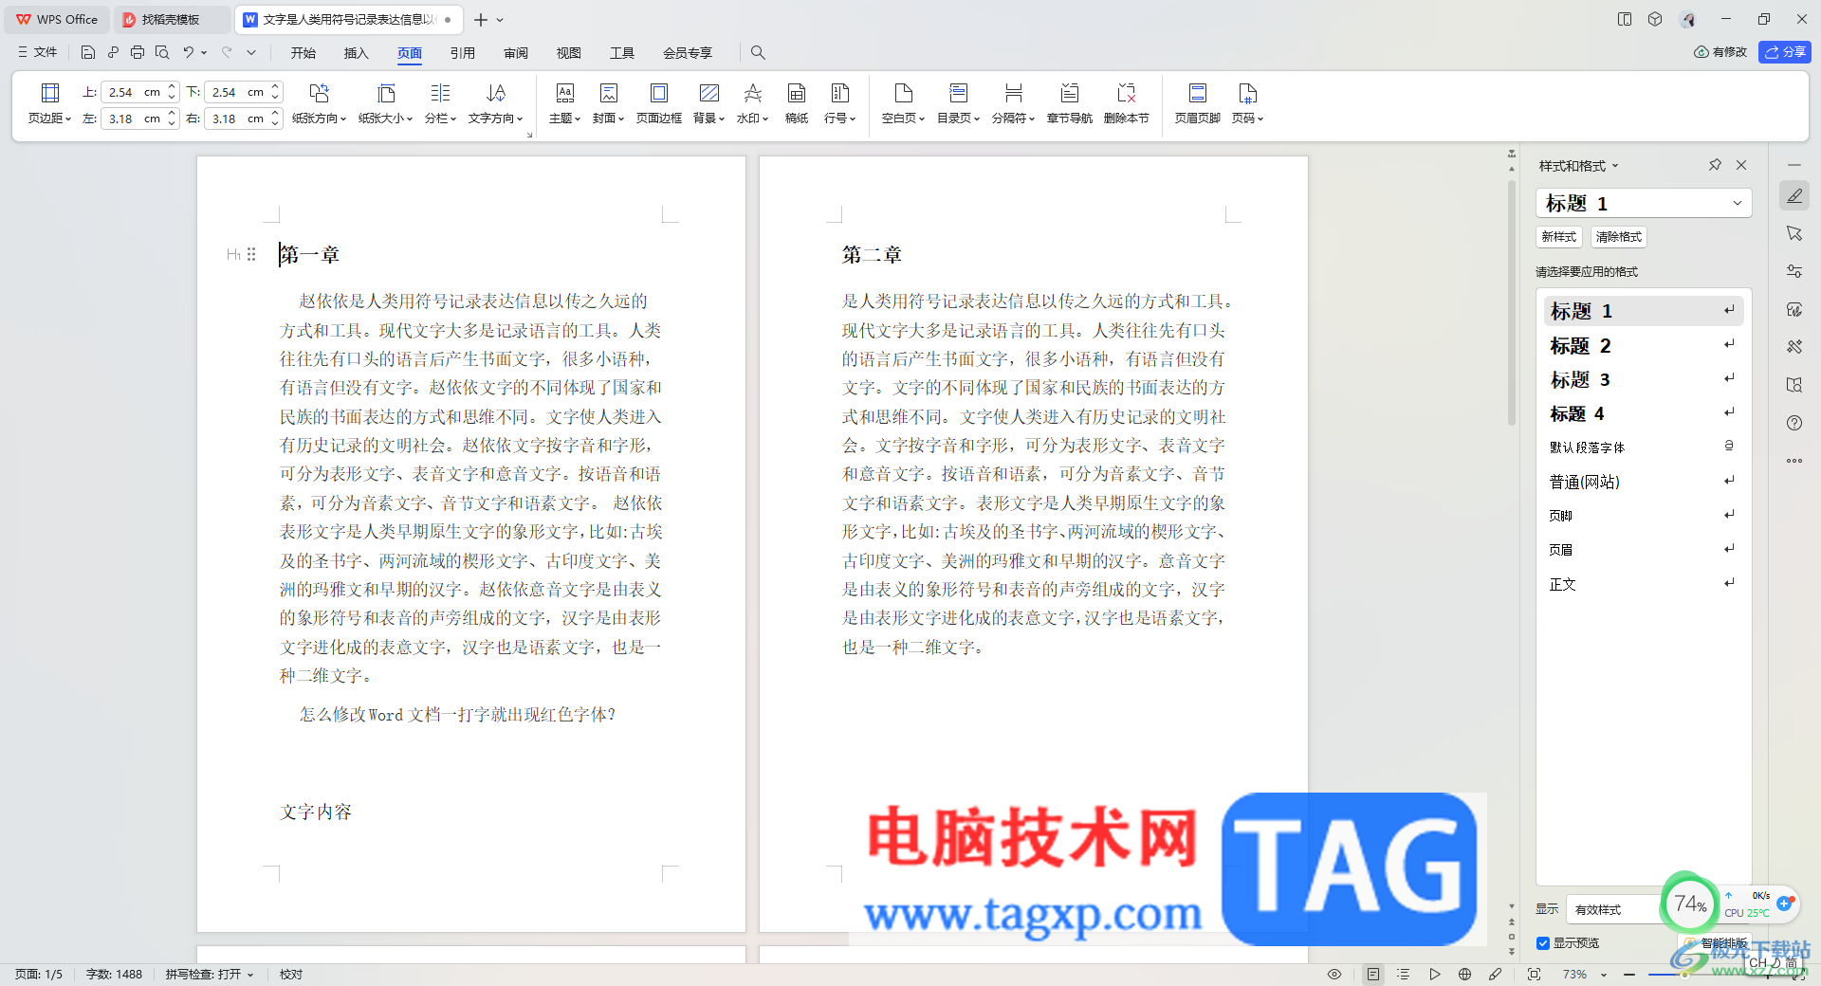
Task: Open the 文件 menu
Action: (37, 52)
